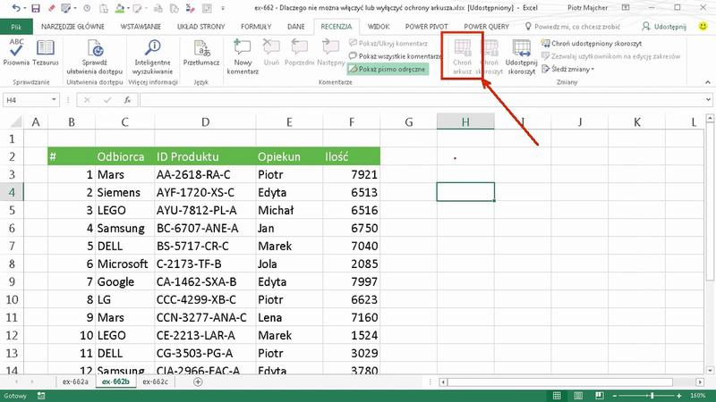Switch to FORMUŁY tab
Image resolution: width=716 pixels, height=402 pixels.
pos(256,27)
